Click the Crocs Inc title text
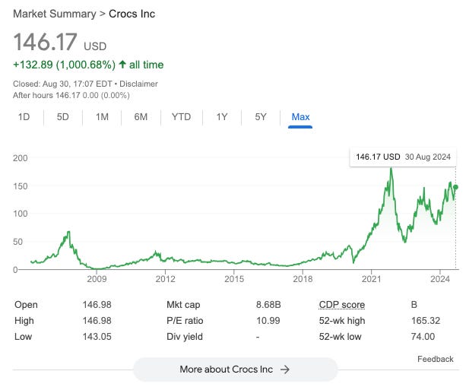The height and width of the screenshot is (387, 469). coord(132,14)
